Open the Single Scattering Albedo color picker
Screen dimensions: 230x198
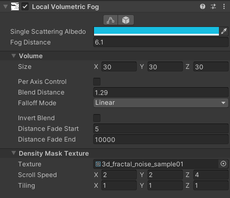coord(156,31)
